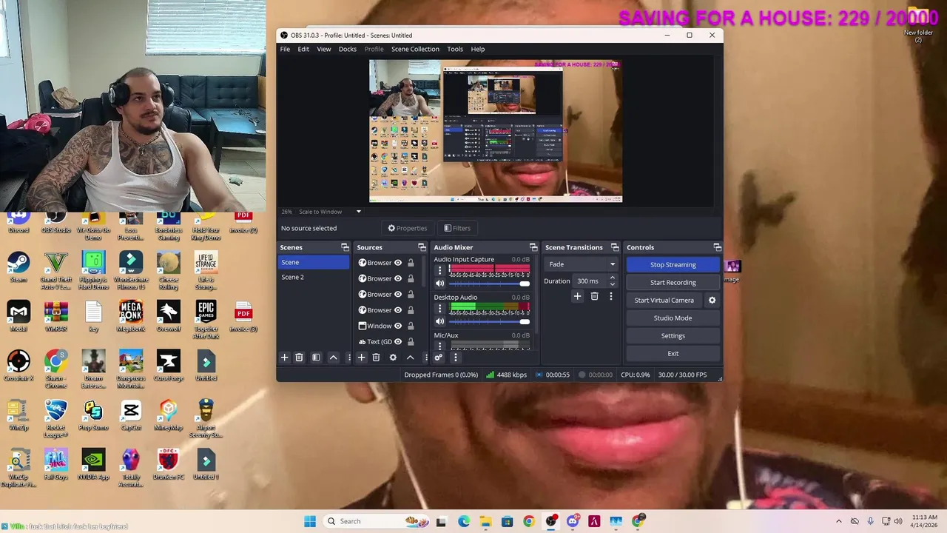The image size is (947, 533).
Task: Pop out the Scenes dock
Action: (345, 247)
